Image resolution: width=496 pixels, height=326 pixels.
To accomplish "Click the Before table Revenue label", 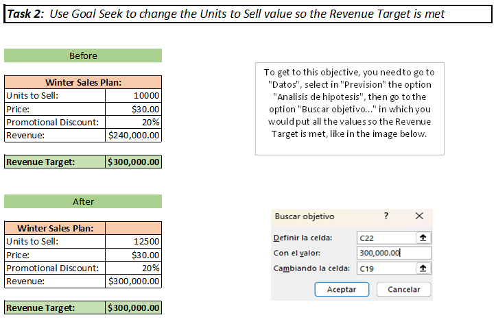I will point(55,135).
